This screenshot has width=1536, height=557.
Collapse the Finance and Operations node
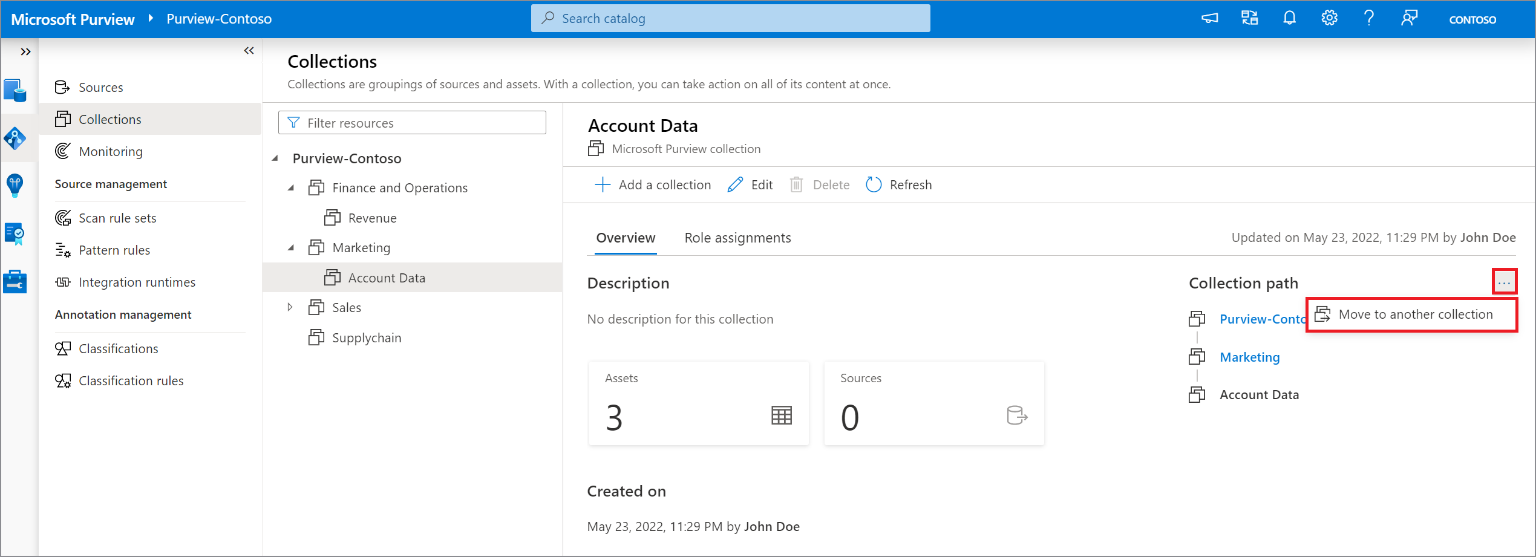pos(290,187)
